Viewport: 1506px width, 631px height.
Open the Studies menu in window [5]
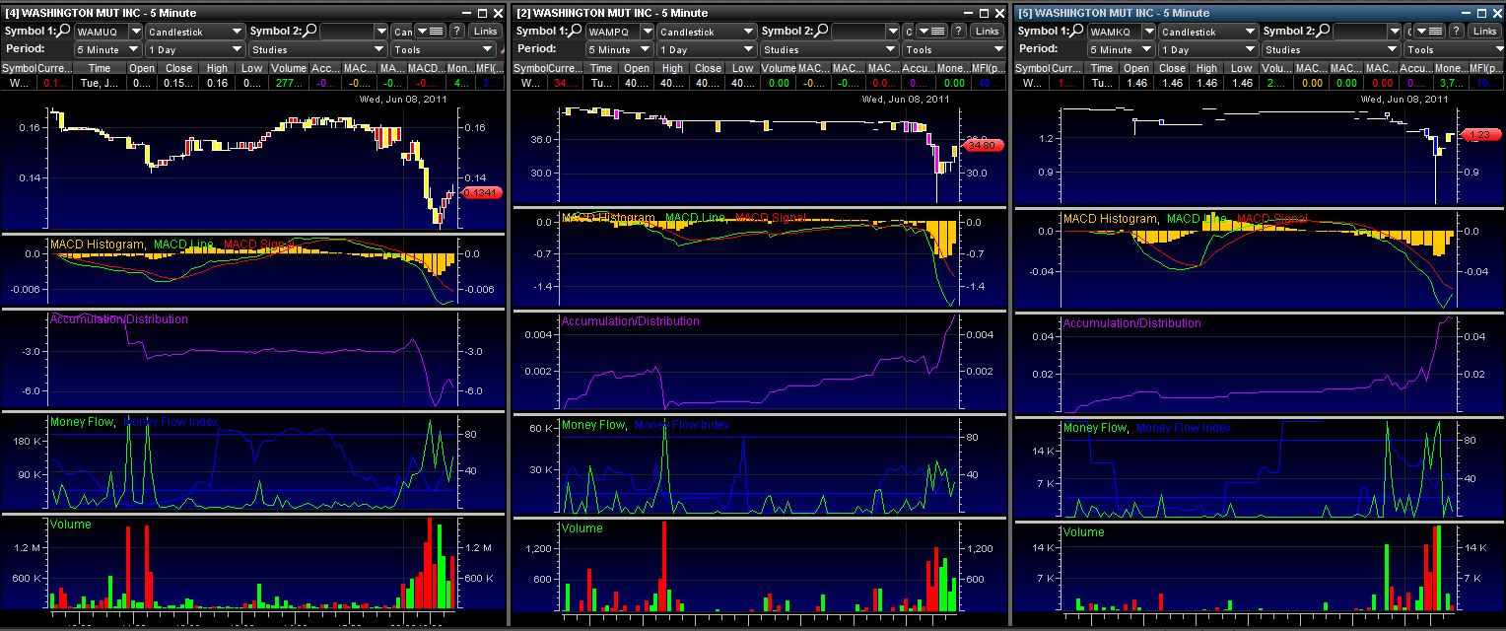tap(1331, 49)
